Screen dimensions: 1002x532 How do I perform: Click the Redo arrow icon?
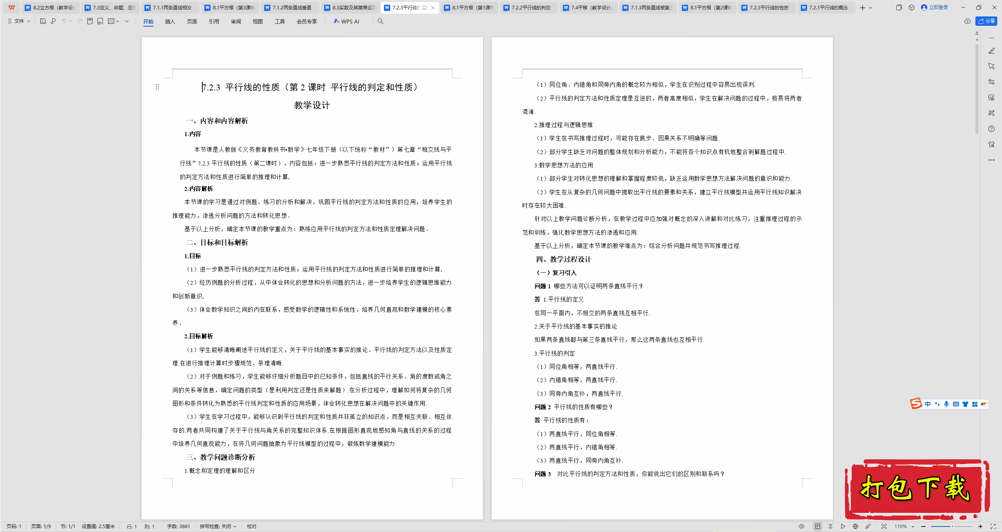(80, 21)
